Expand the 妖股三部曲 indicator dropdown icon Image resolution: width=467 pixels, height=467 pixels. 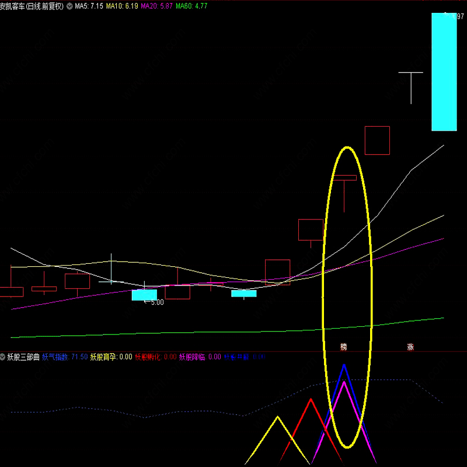coord(3,357)
